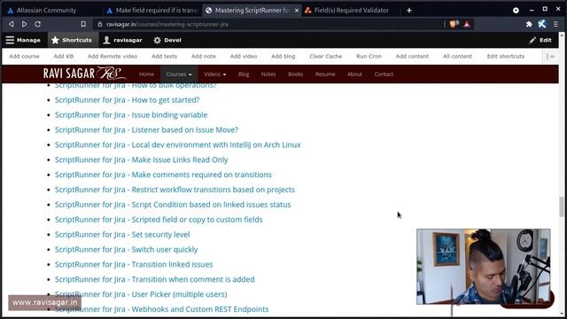The image size is (567, 319).
Task: Open the Devel gear menu
Action: pos(167,40)
